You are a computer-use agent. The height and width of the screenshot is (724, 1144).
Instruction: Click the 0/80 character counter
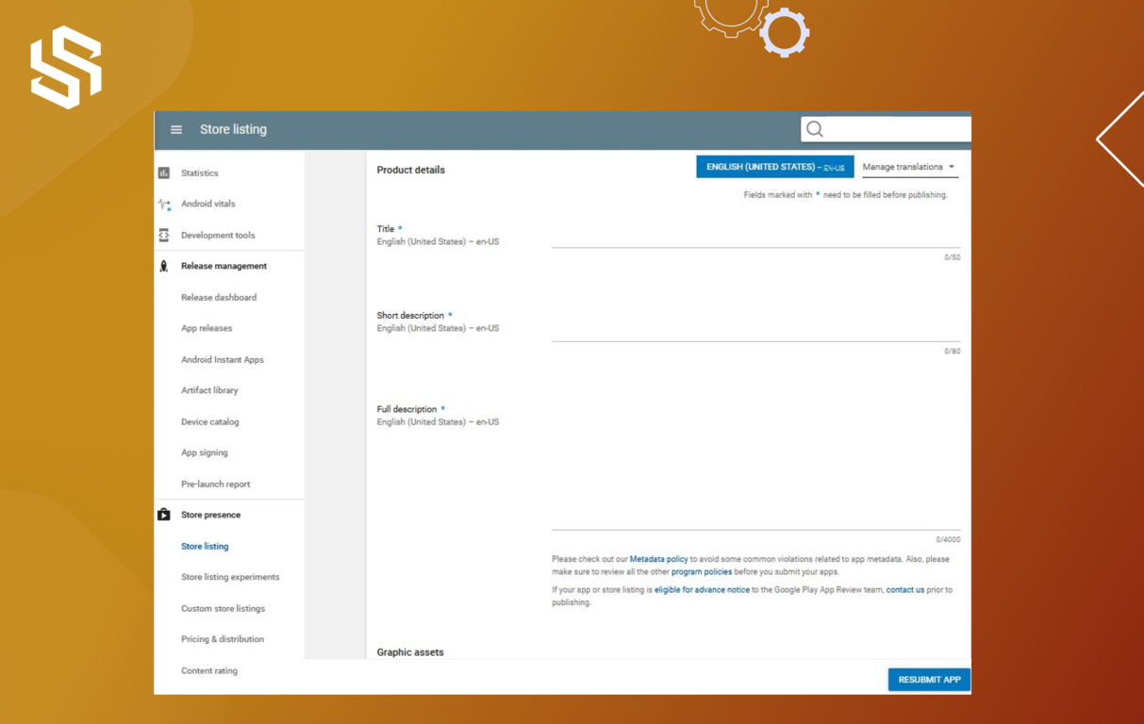[x=952, y=352]
